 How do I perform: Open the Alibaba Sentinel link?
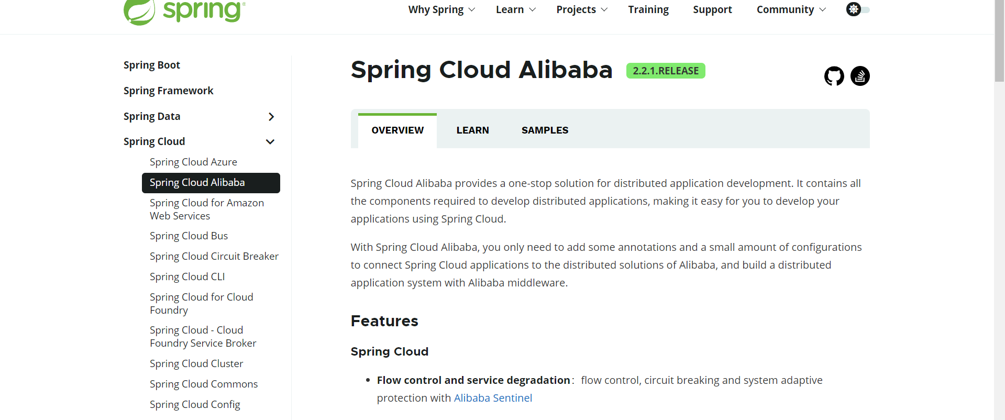point(493,398)
